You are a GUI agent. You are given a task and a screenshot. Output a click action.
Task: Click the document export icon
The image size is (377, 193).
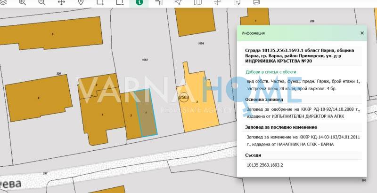(237, 2)
